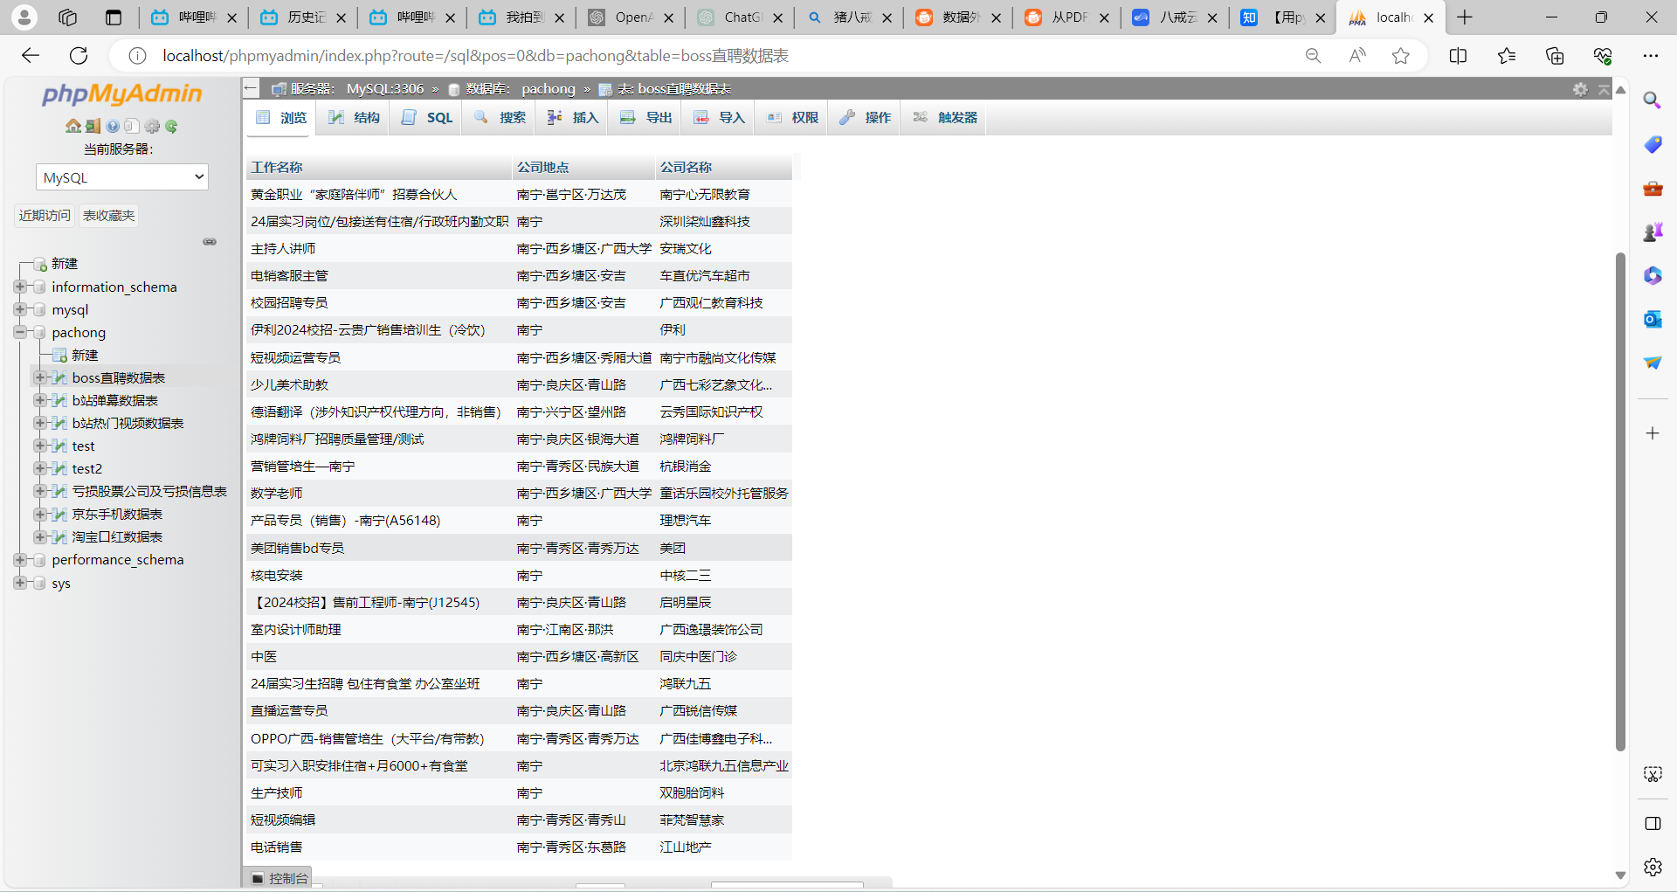Open the current server MySQL dropdown
This screenshot has height=892, width=1677.
(x=122, y=177)
